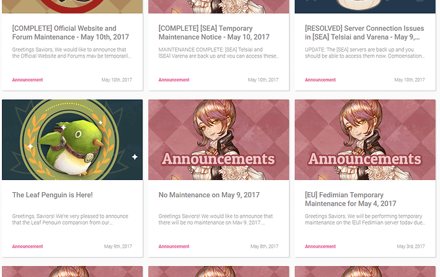The height and width of the screenshot is (277, 440).
Task: Click the May 8th, 2017 date label
Action: (x=265, y=246)
